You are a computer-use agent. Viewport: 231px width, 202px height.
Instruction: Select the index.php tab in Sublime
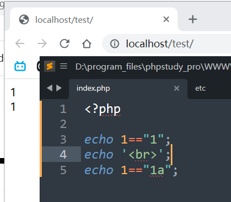[128, 88]
